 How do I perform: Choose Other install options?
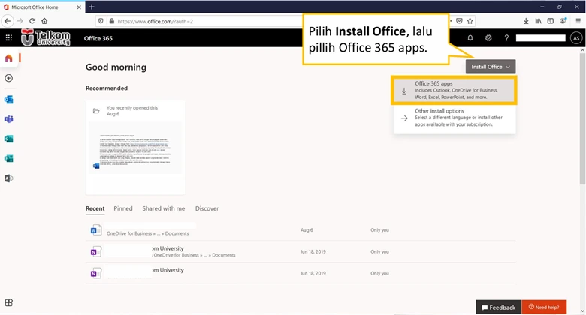tap(454, 118)
